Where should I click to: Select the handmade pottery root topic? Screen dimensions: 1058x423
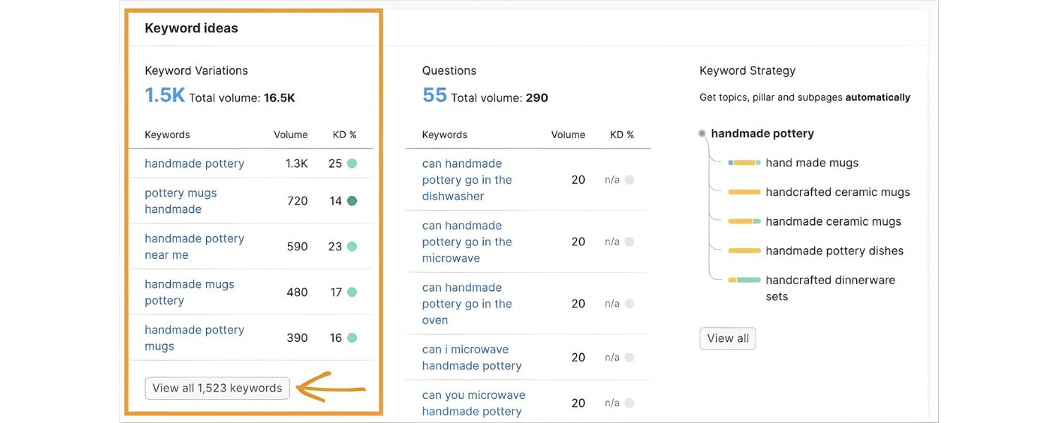[762, 133]
